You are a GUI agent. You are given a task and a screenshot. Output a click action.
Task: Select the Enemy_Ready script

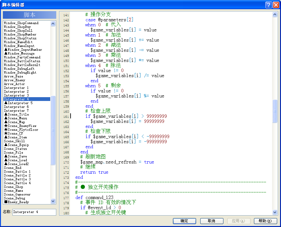click(27, 202)
